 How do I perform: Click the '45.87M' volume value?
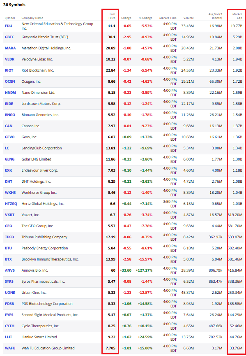tap(188, 293)
